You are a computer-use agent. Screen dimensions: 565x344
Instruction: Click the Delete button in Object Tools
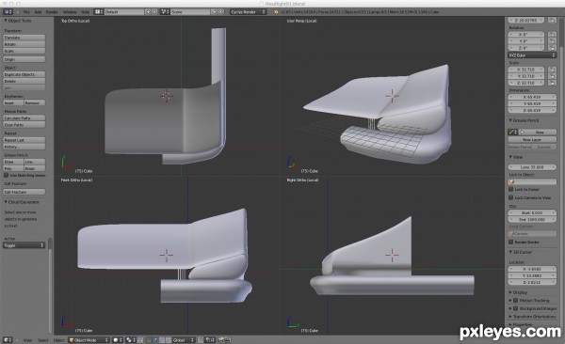tap(24, 82)
